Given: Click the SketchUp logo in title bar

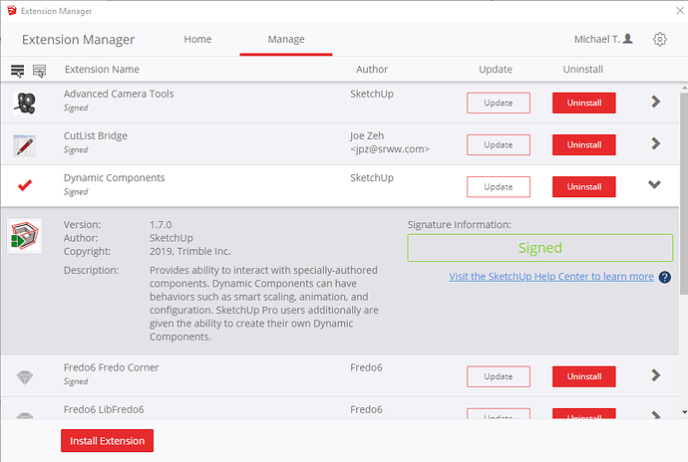Looking at the screenshot, I should pyautogui.click(x=12, y=11).
